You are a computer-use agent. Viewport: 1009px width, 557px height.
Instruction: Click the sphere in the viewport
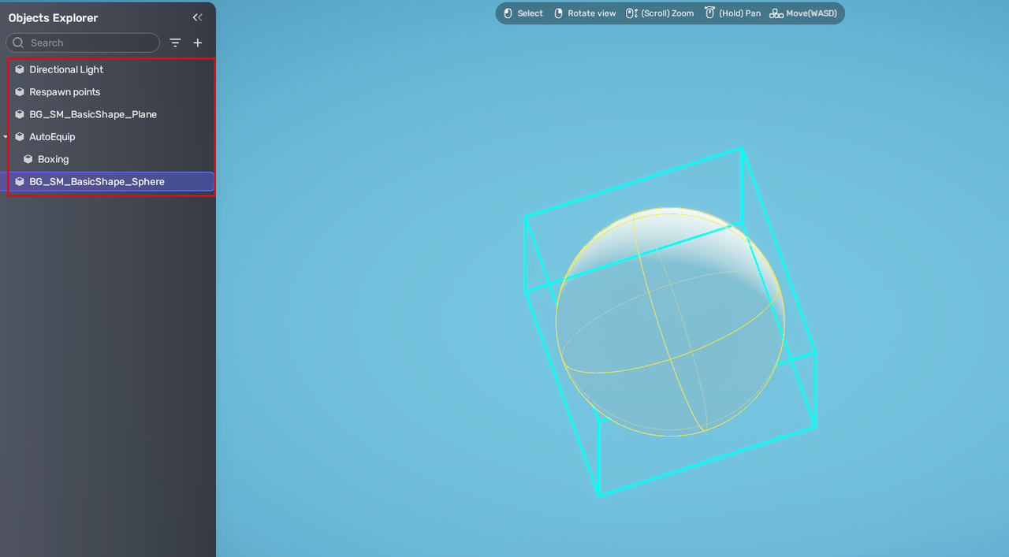[x=670, y=331]
